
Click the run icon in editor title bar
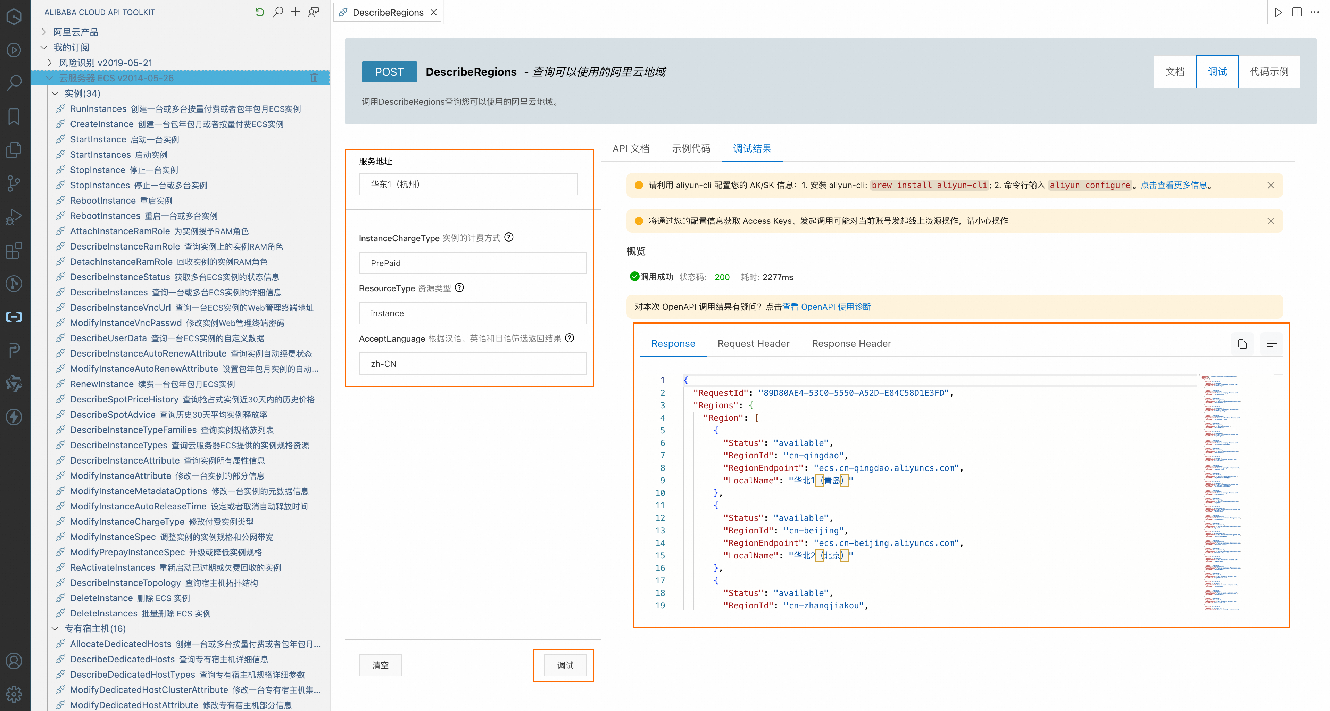[1278, 13]
